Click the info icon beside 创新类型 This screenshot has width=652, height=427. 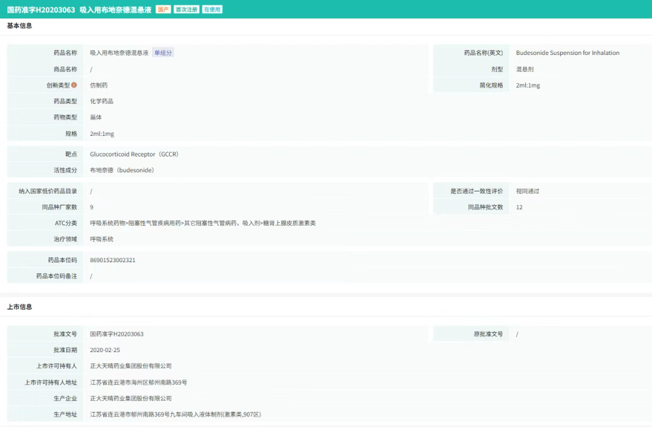click(74, 85)
